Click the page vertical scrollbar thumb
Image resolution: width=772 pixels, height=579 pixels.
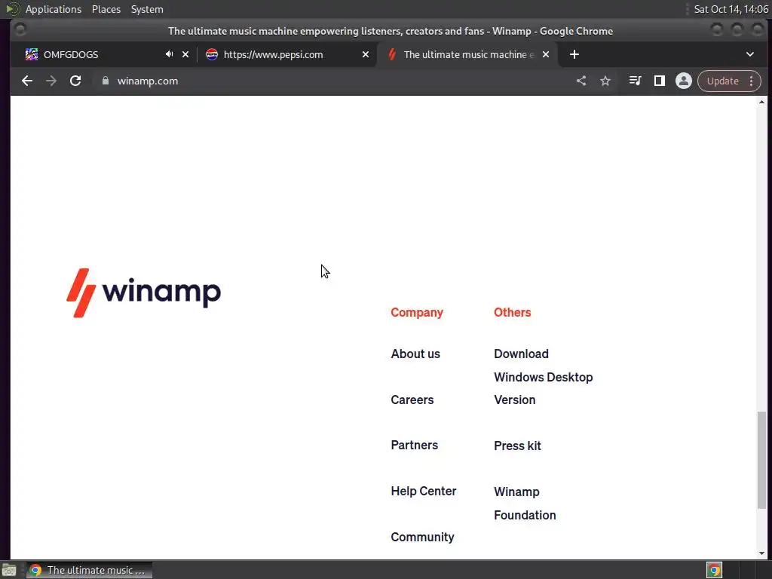point(761,460)
